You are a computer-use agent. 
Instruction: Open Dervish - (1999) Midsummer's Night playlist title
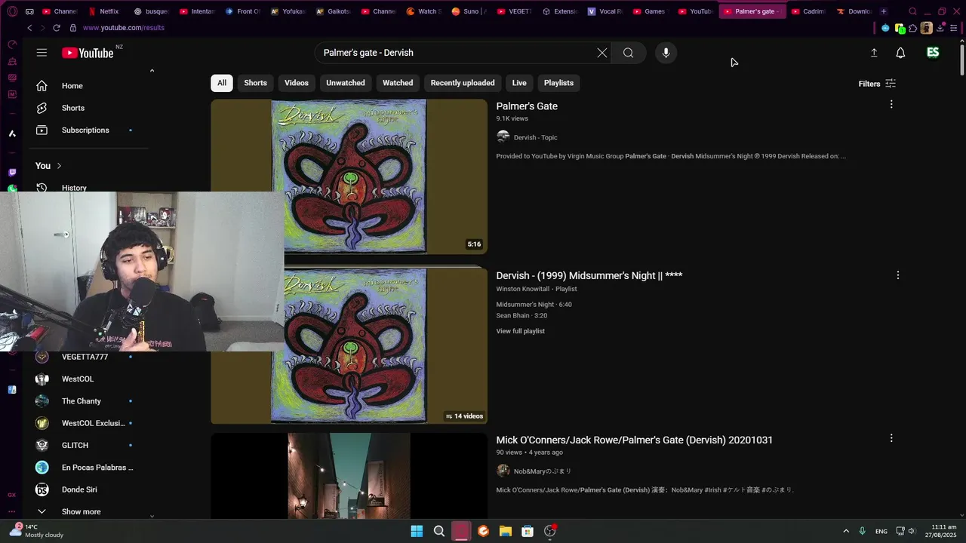tap(589, 275)
